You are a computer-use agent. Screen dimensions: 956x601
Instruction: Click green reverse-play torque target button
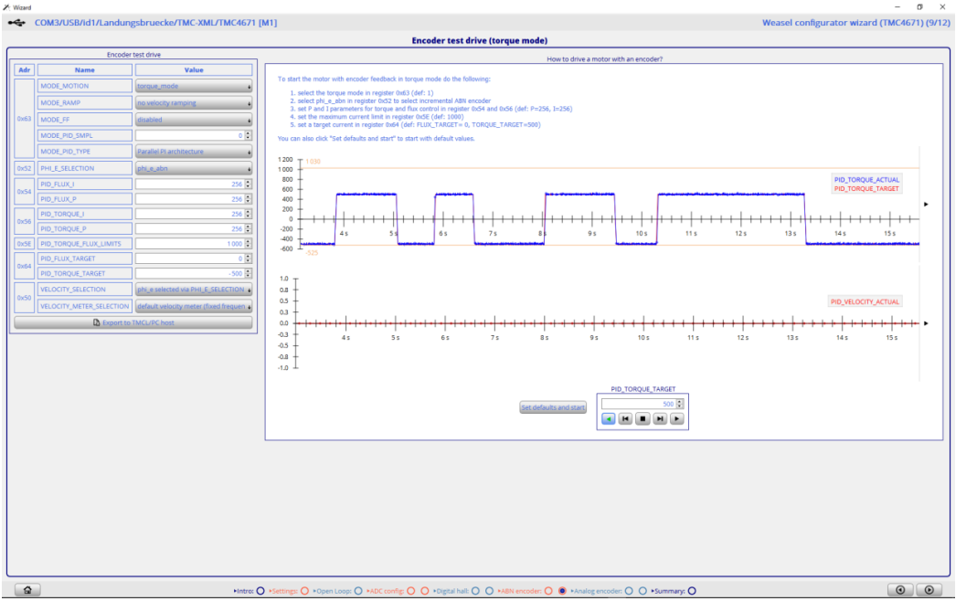point(608,418)
